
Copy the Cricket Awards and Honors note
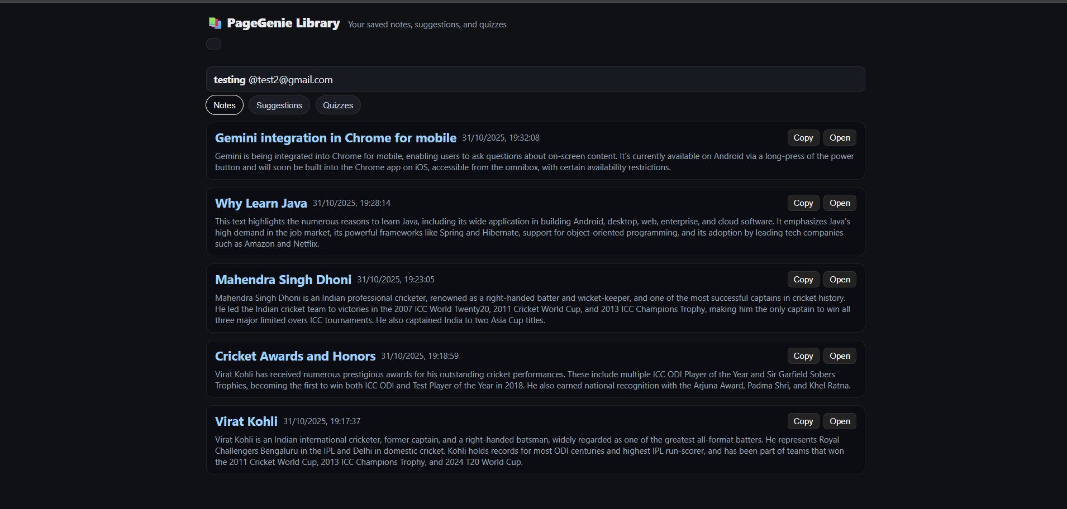[x=803, y=356]
